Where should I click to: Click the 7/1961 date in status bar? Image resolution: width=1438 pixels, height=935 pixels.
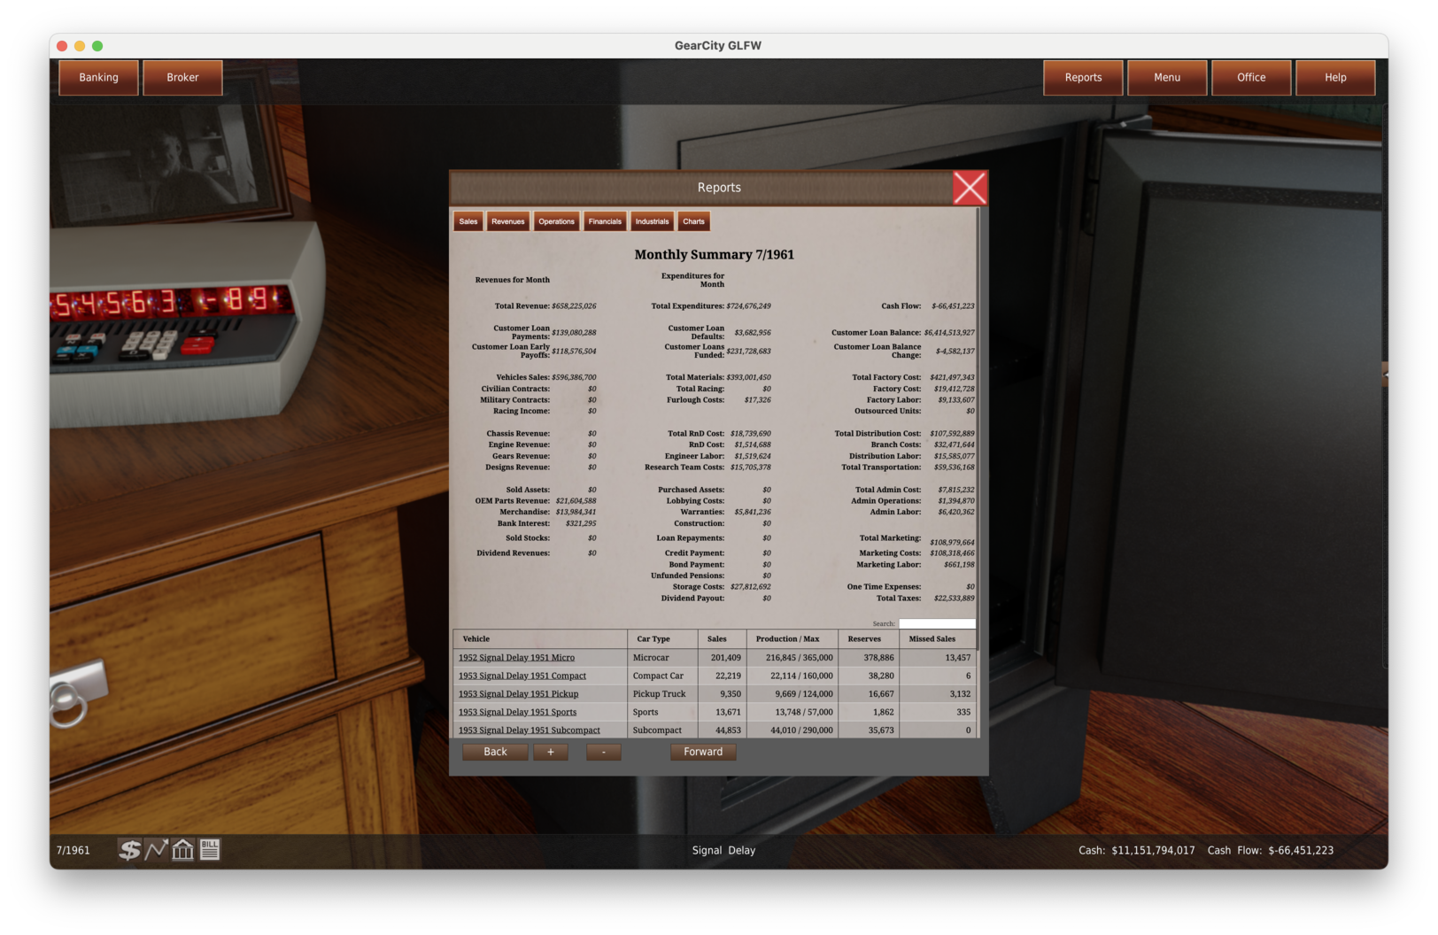[73, 850]
